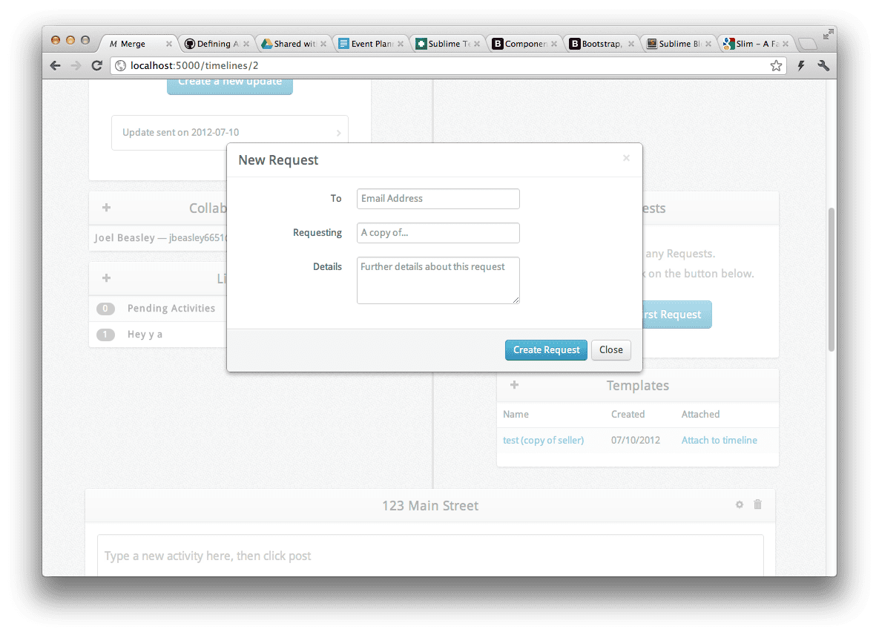Switch to the Sublime Text browser tab

click(445, 44)
